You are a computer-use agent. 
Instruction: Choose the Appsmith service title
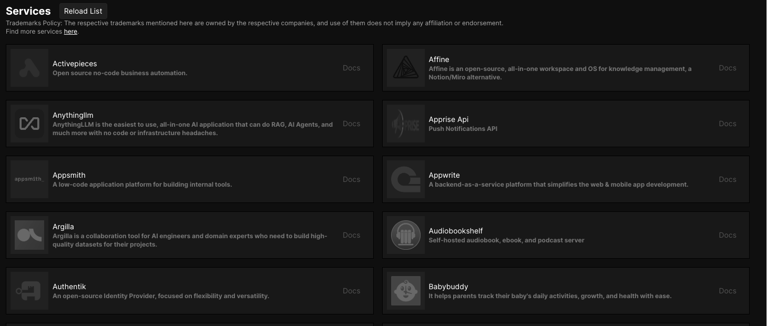(69, 175)
